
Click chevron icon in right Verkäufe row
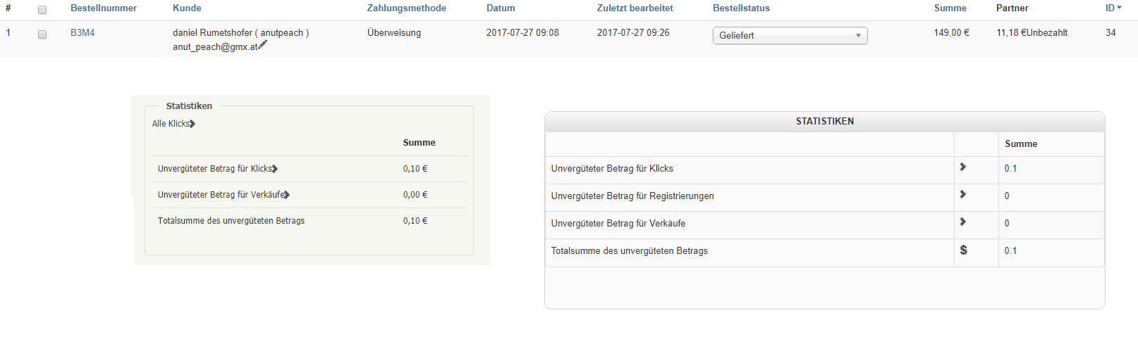963,222
